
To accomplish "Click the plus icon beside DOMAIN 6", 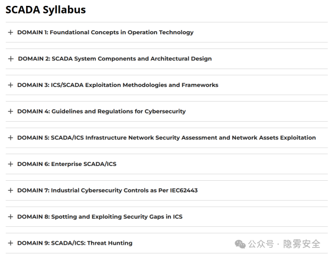I will (x=11, y=164).
